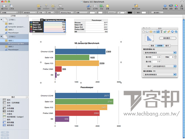The width and height of the screenshot is (185, 139).
Task: Open the Helvetica Neue font dropdown
Action: (x=67, y=13)
